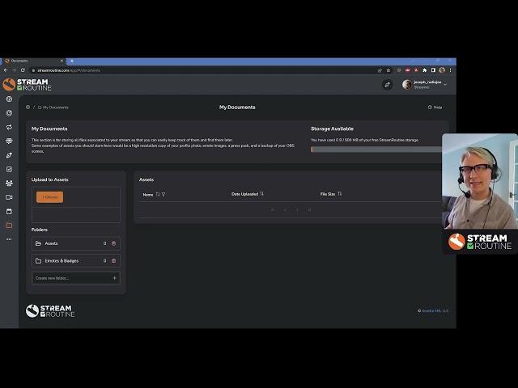This screenshot has width=518, height=388.
Task: Delete the Emotes & Badges folder with trash
Action: (113, 260)
